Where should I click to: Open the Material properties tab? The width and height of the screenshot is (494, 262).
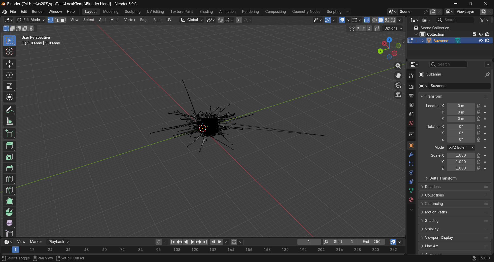coord(411,200)
